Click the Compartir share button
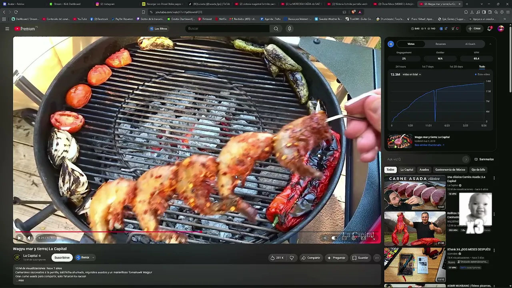This screenshot has width=512, height=288. coord(311,258)
